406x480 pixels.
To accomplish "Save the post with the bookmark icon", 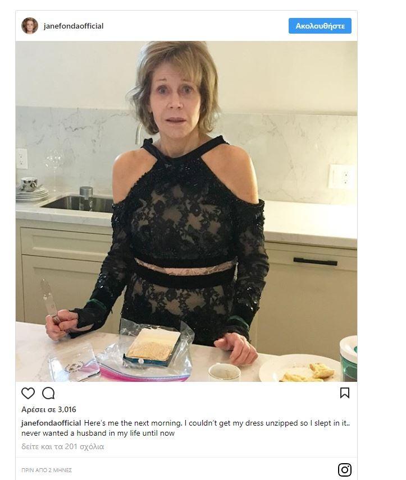I will pyautogui.click(x=345, y=393).
